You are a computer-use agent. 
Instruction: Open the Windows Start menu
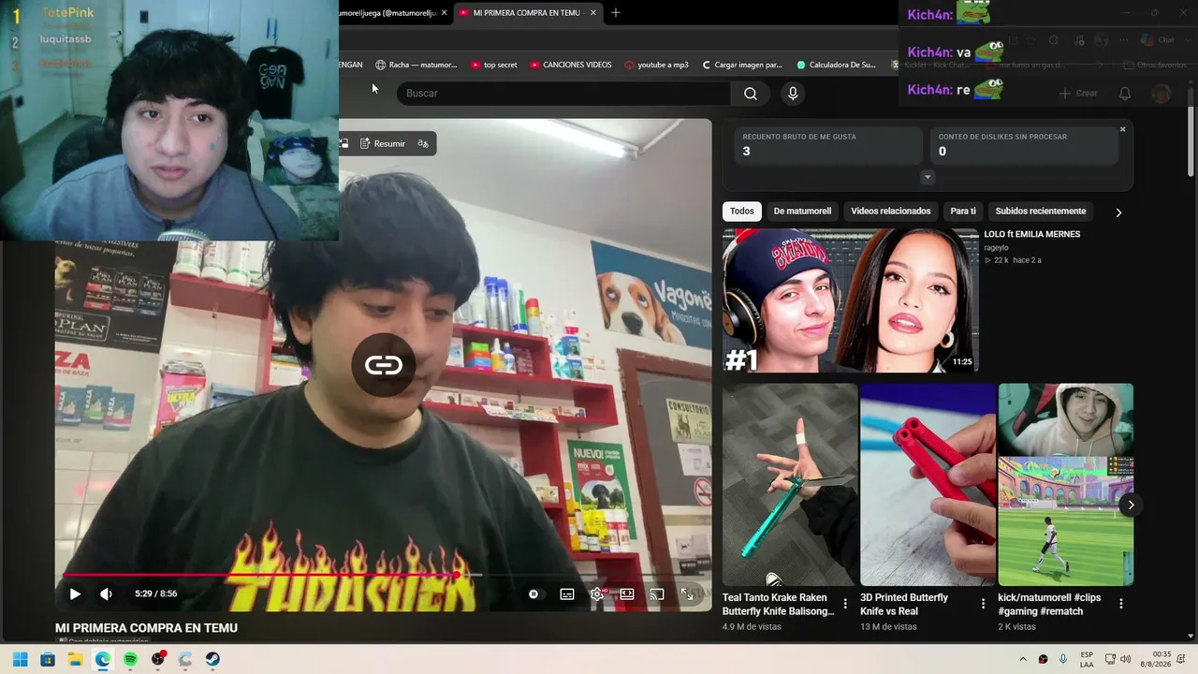[20, 659]
